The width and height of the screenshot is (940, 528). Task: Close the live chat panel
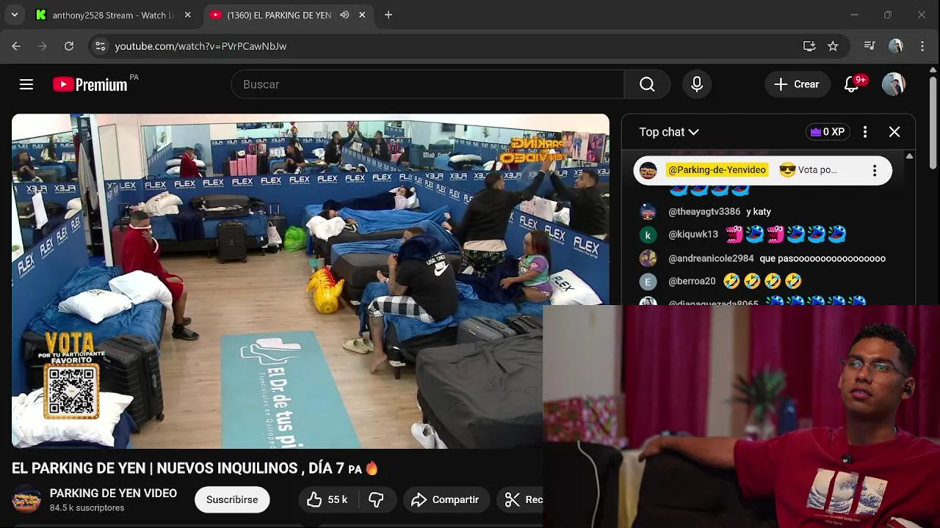coord(894,132)
